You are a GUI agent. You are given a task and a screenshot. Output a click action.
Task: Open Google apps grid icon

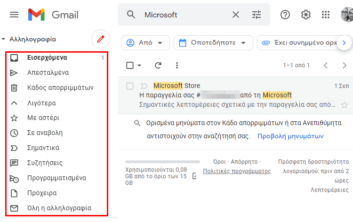click(x=326, y=15)
